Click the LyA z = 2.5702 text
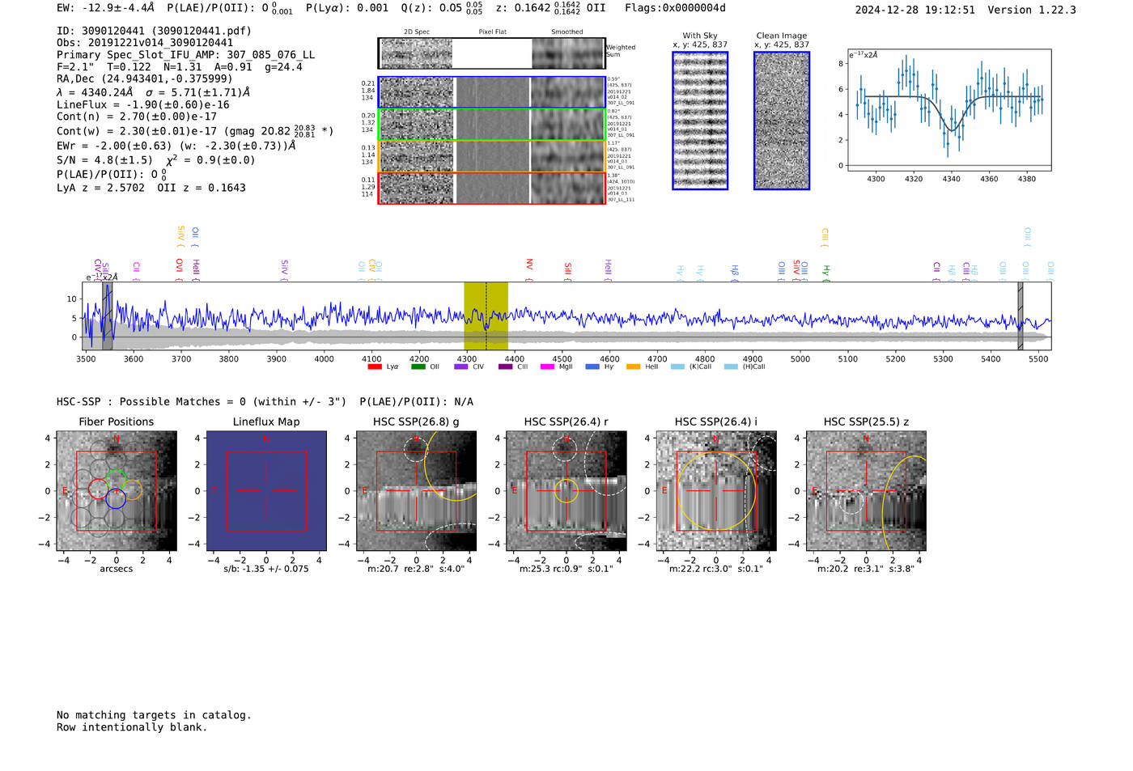Screen dimensions: 1133x771 pyautogui.click(x=100, y=188)
